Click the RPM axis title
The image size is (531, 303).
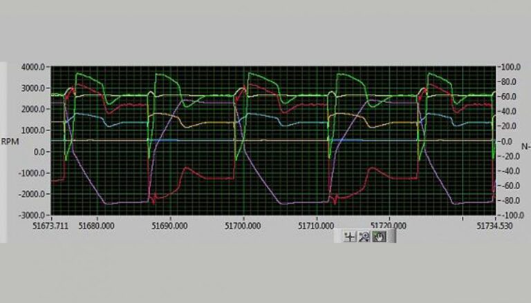click(x=10, y=141)
